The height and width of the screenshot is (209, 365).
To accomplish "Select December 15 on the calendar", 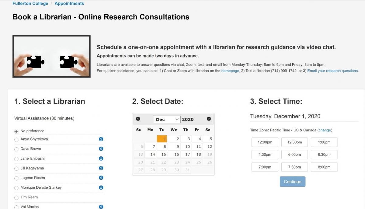I will [x=162, y=154].
